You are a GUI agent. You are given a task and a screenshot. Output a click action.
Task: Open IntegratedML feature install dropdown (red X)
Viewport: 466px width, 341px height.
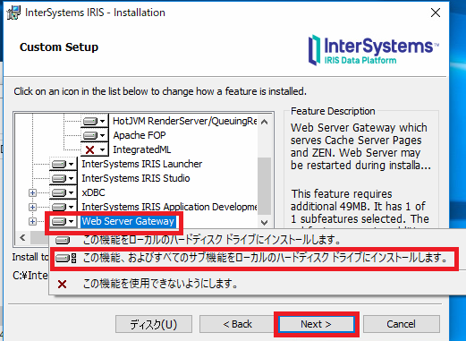click(94, 149)
